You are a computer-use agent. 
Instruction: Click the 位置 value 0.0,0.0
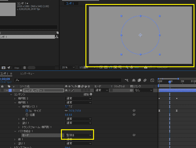[68, 115]
